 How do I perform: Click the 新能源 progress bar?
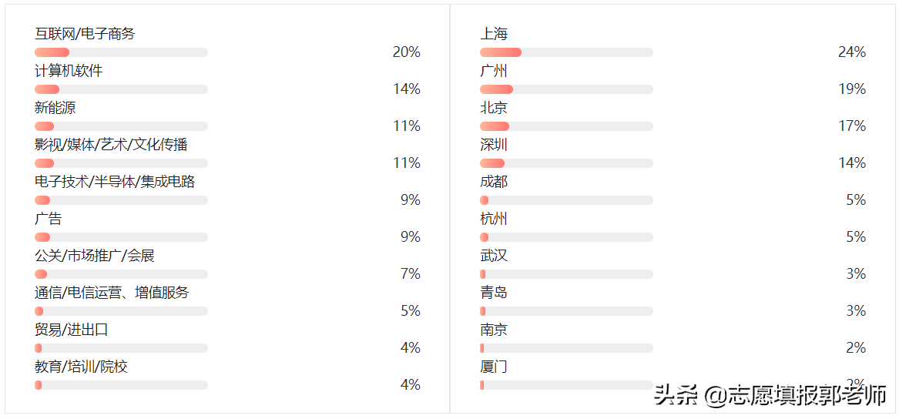(121, 126)
